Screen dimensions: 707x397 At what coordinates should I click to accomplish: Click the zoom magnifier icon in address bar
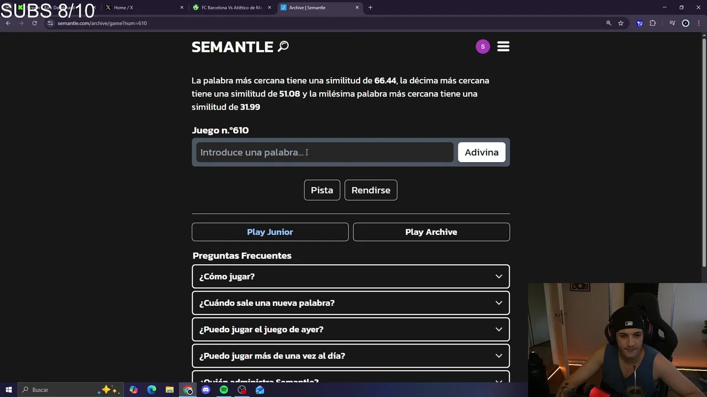(x=609, y=23)
